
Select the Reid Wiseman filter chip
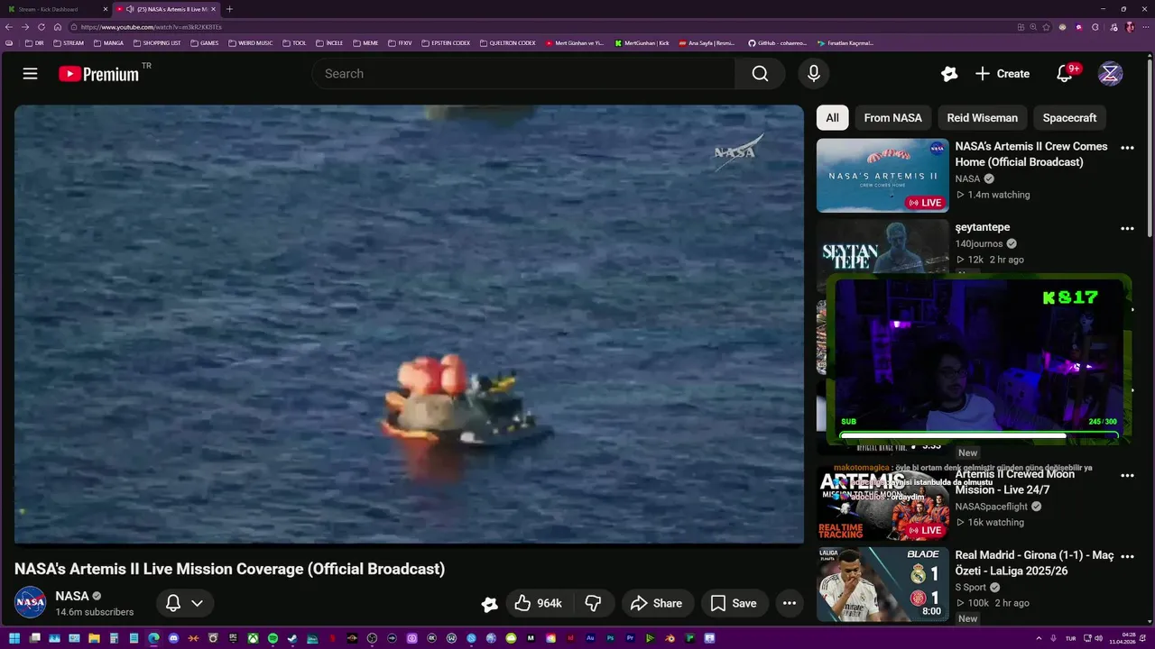pyautogui.click(x=982, y=118)
